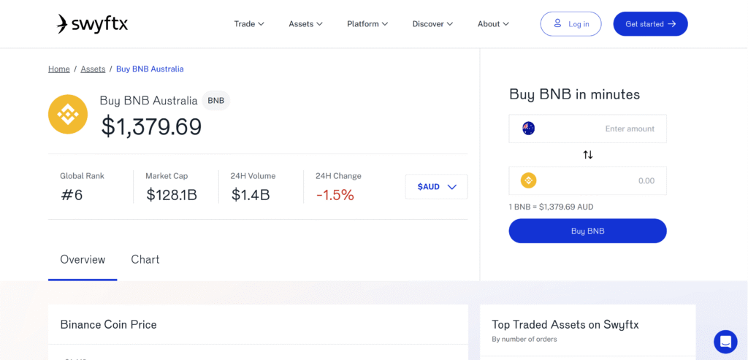748x360 pixels.
Task: Go to the Home breadcrumb link
Action: [x=59, y=69]
